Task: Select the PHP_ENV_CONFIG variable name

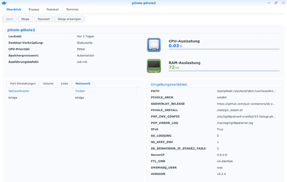Action: [x=165, y=116]
